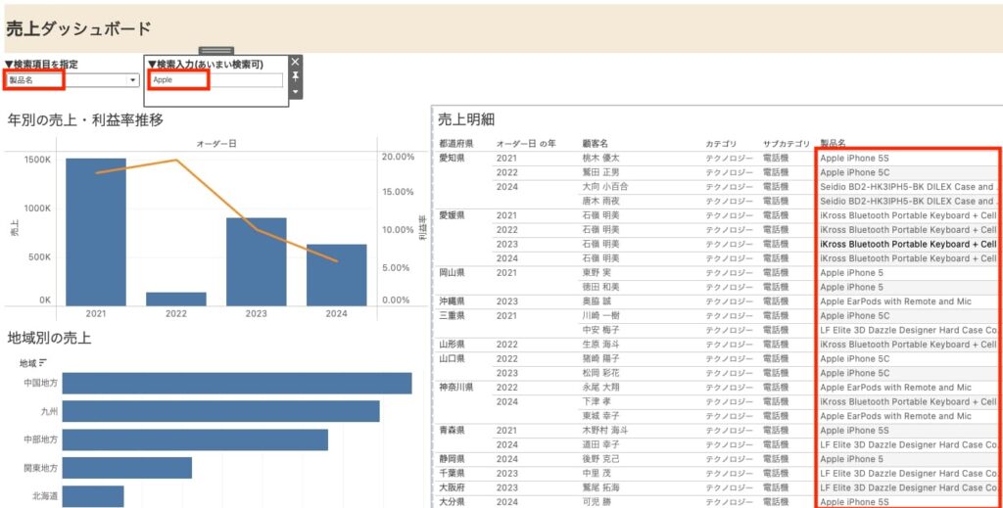Click the sort icon next to 地域 label
The width and height of the screenshot is (1003, 508).
point(43,363)
